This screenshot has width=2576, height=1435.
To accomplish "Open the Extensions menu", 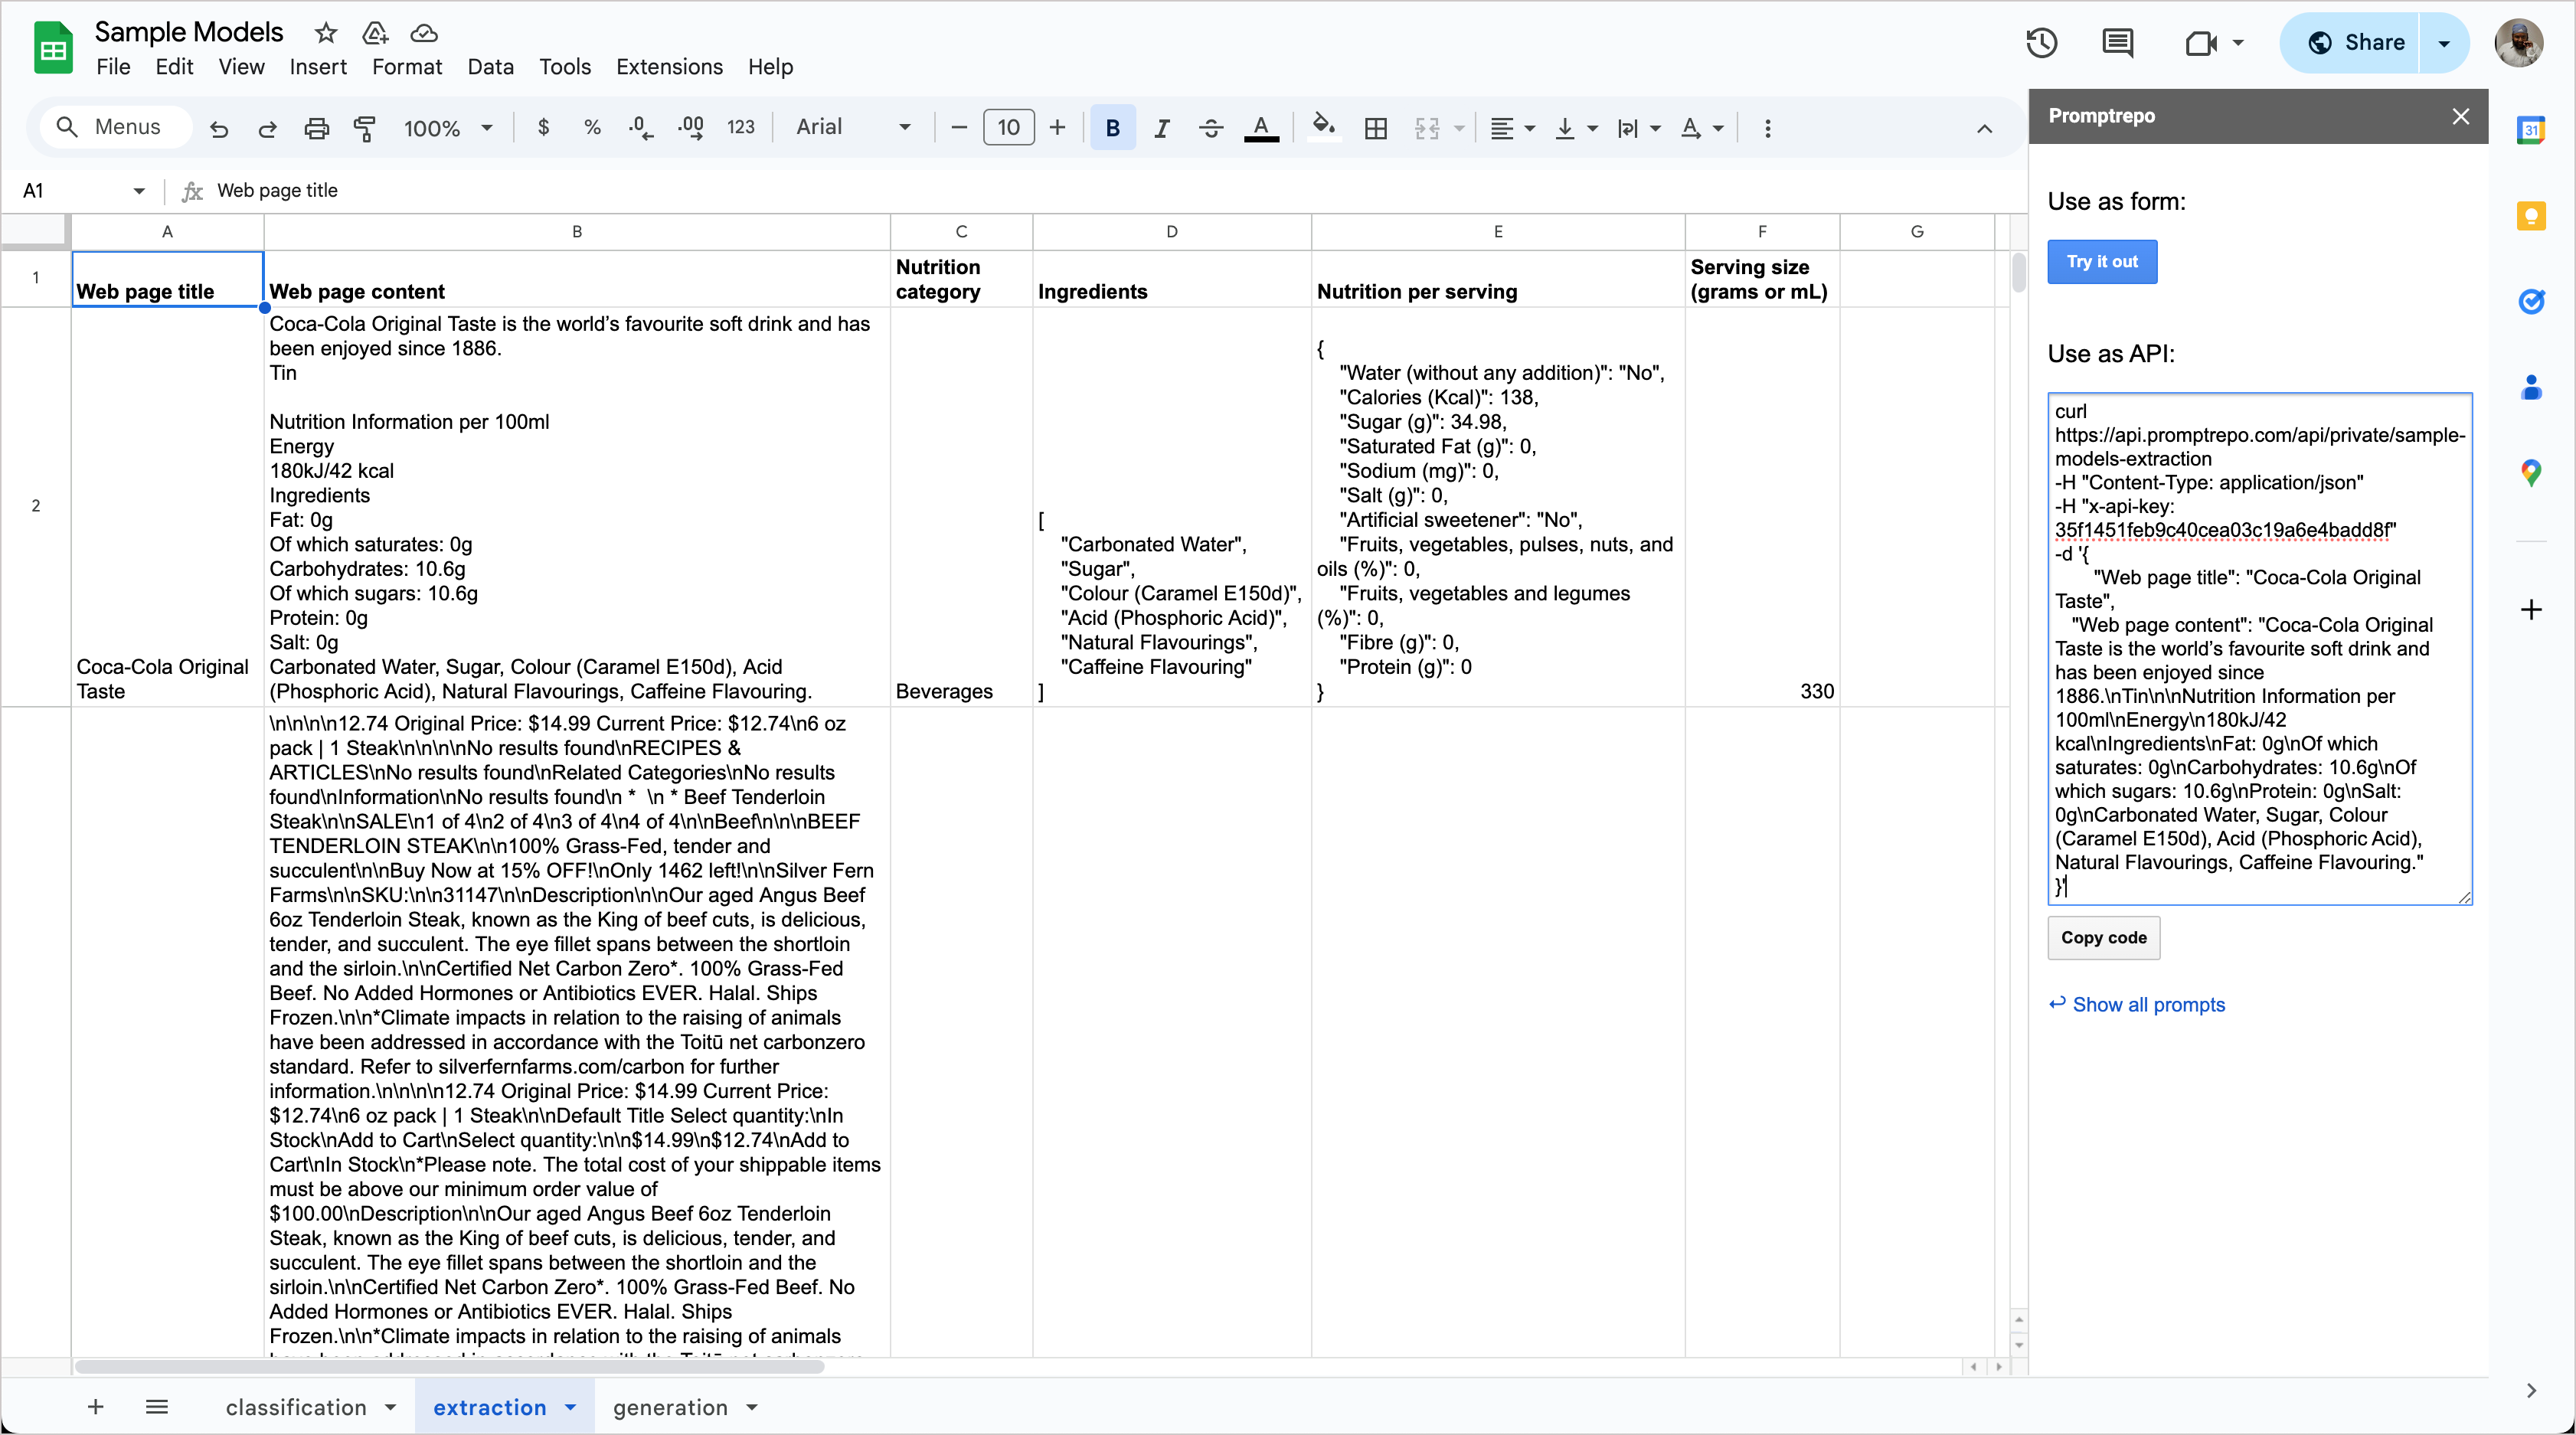I will click(669, 67).
